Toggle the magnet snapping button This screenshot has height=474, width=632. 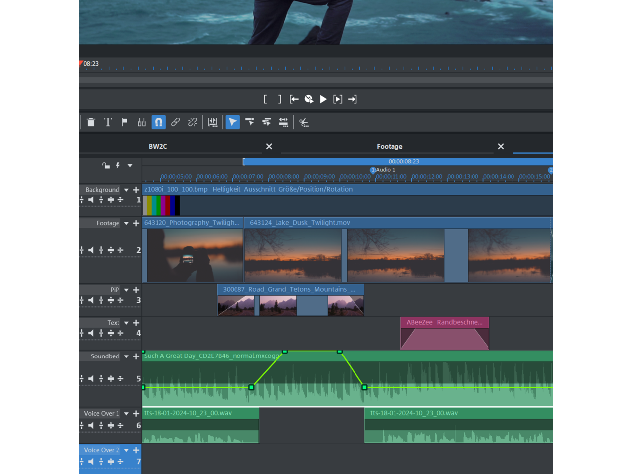click(158, 122)
